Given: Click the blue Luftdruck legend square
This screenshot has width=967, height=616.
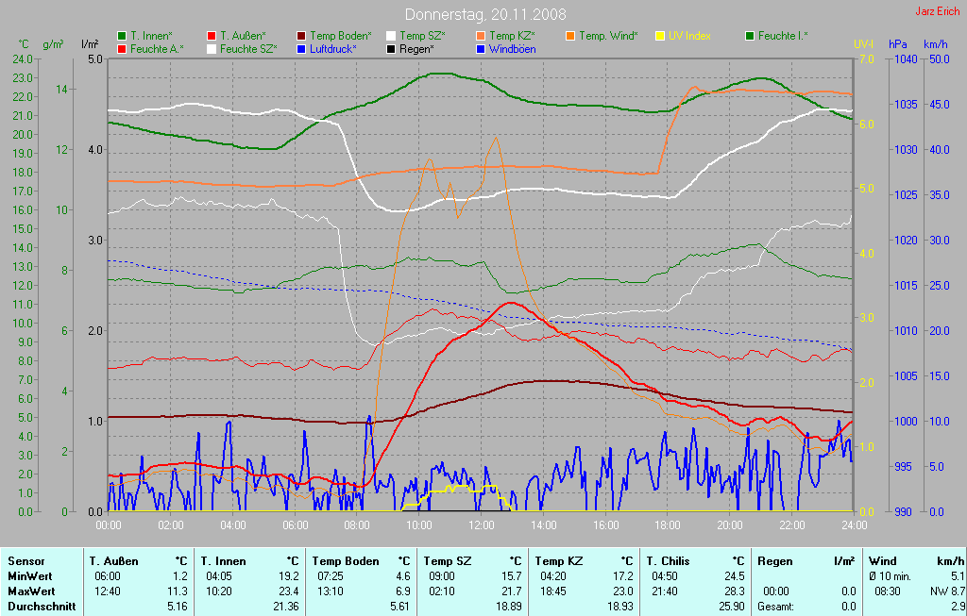Looking at the screenshot, I should click(x=301, y=48).
